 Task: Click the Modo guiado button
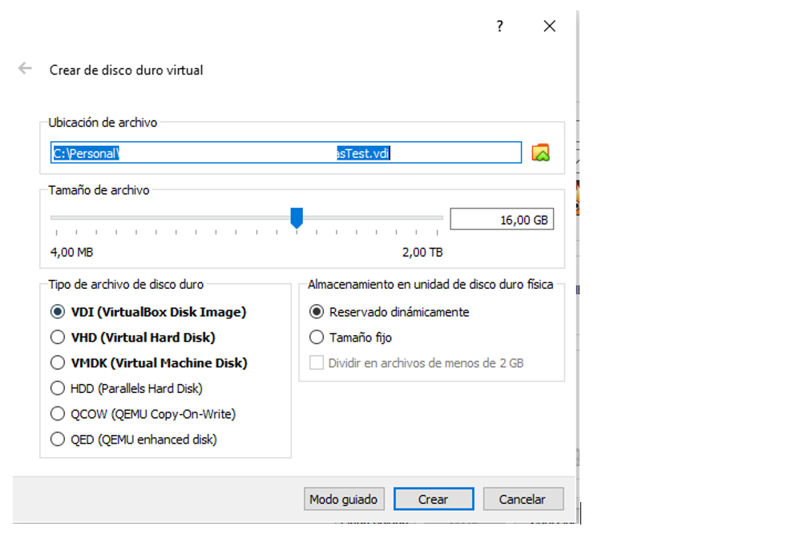(x=344, y=499)
